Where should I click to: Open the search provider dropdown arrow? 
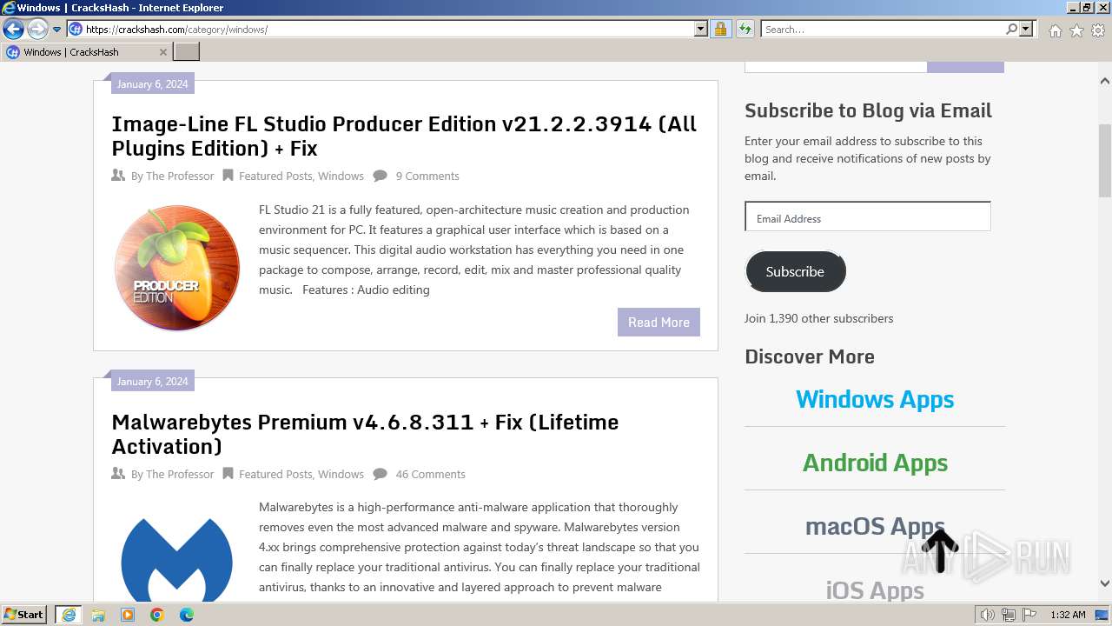[1026, 30]
